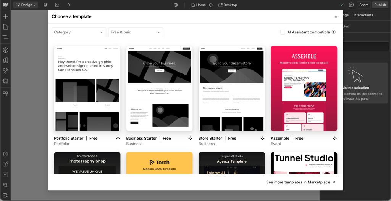Open the Add elements plus icon
Viewport: 391px width, 201px height.
click(x=5, y=16)
